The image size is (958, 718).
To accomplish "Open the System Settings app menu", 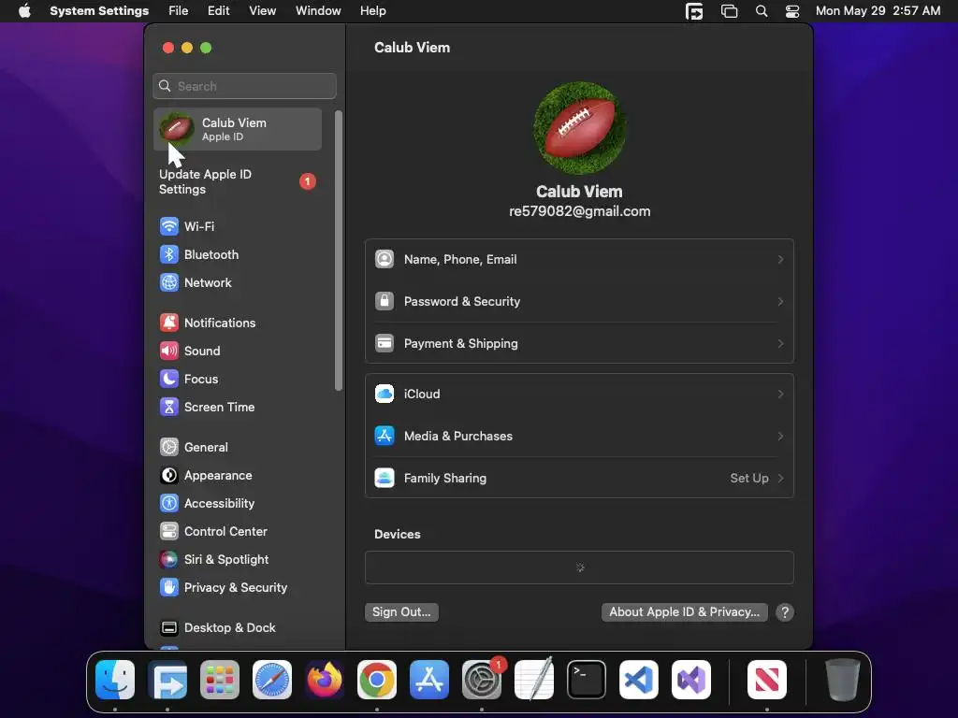I will pos(99,11).
